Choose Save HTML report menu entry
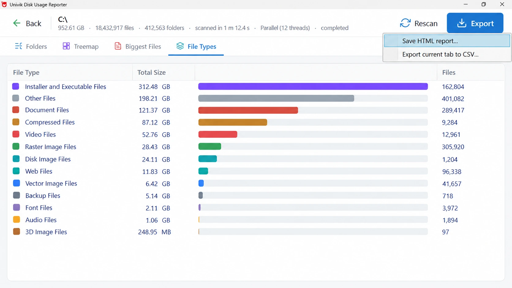The image size is (512, 288). 447,41
